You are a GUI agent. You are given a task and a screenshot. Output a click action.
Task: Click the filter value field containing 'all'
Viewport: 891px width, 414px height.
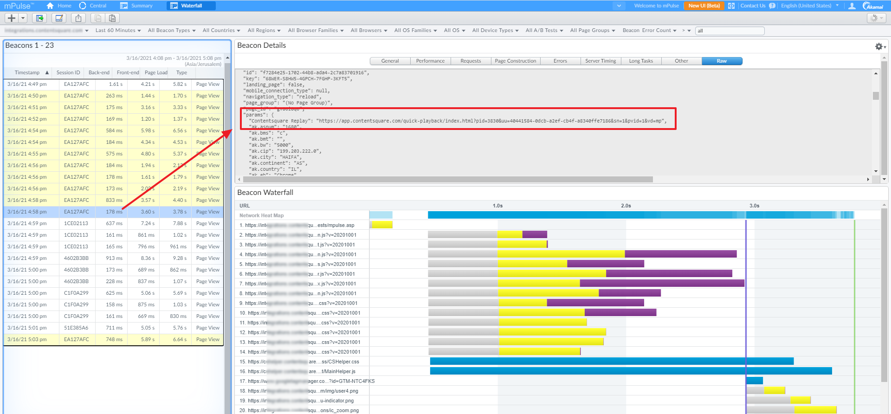tap(730, 31)
